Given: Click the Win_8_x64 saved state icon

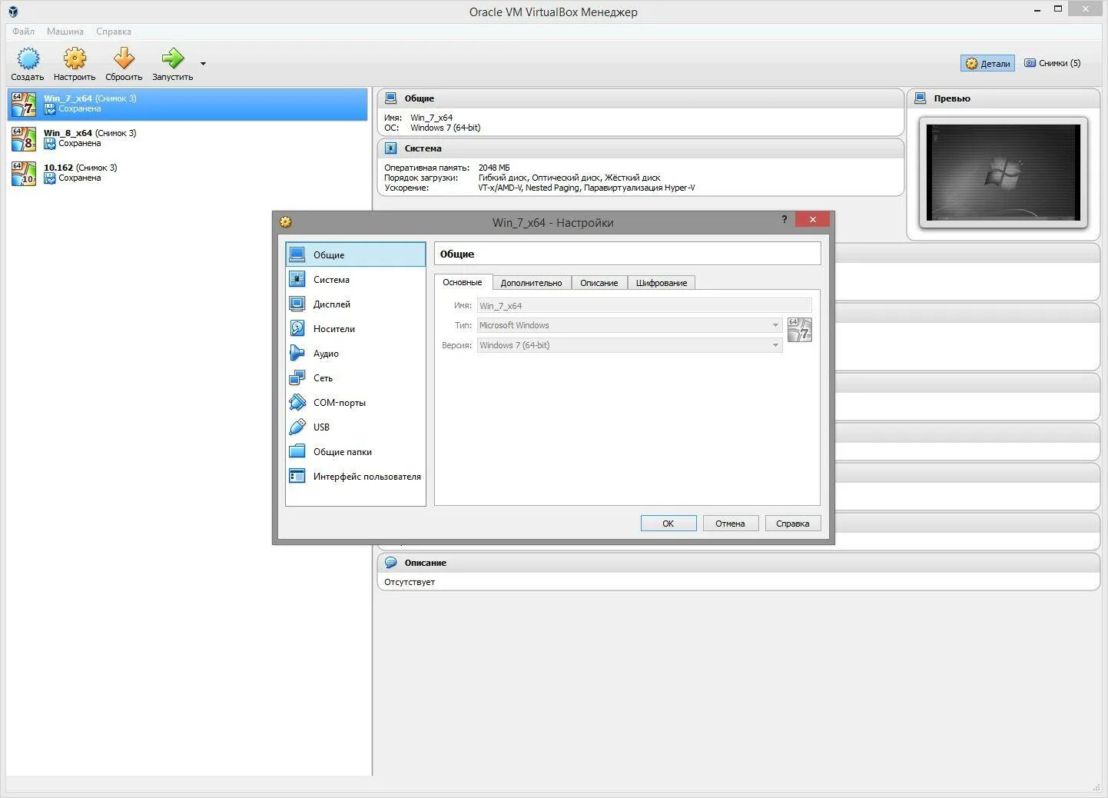Looking at the screenshot, I should click(50, 144).
